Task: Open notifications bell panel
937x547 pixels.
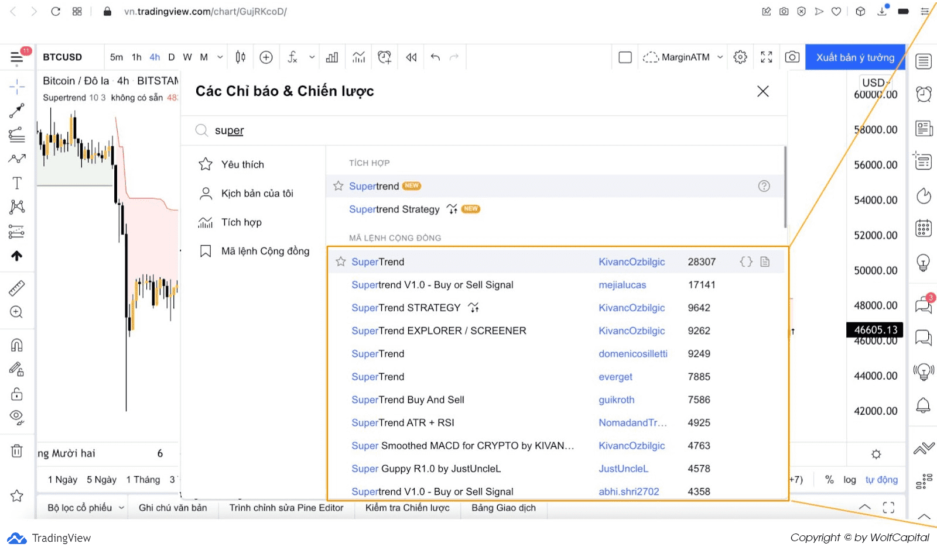Action: point(924,405)
